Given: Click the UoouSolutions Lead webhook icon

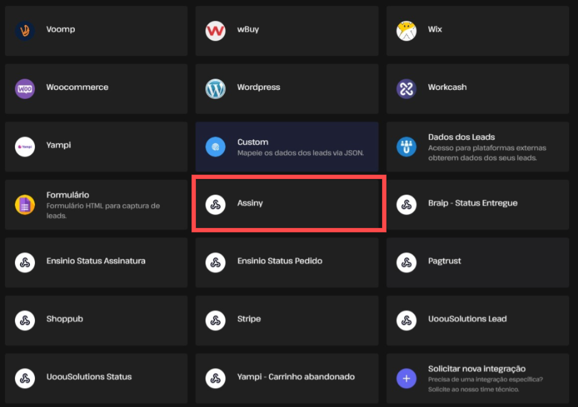Looking at the screenshot, I should point(406,320).
